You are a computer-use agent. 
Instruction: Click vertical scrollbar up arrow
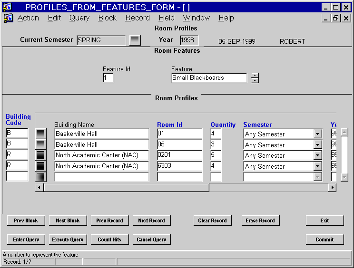click(x=344, y=132)
